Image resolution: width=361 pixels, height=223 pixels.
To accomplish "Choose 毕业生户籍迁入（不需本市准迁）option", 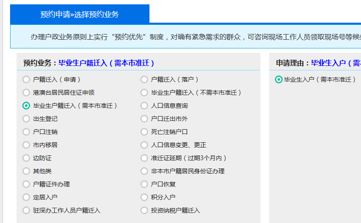I will [144, 93].
